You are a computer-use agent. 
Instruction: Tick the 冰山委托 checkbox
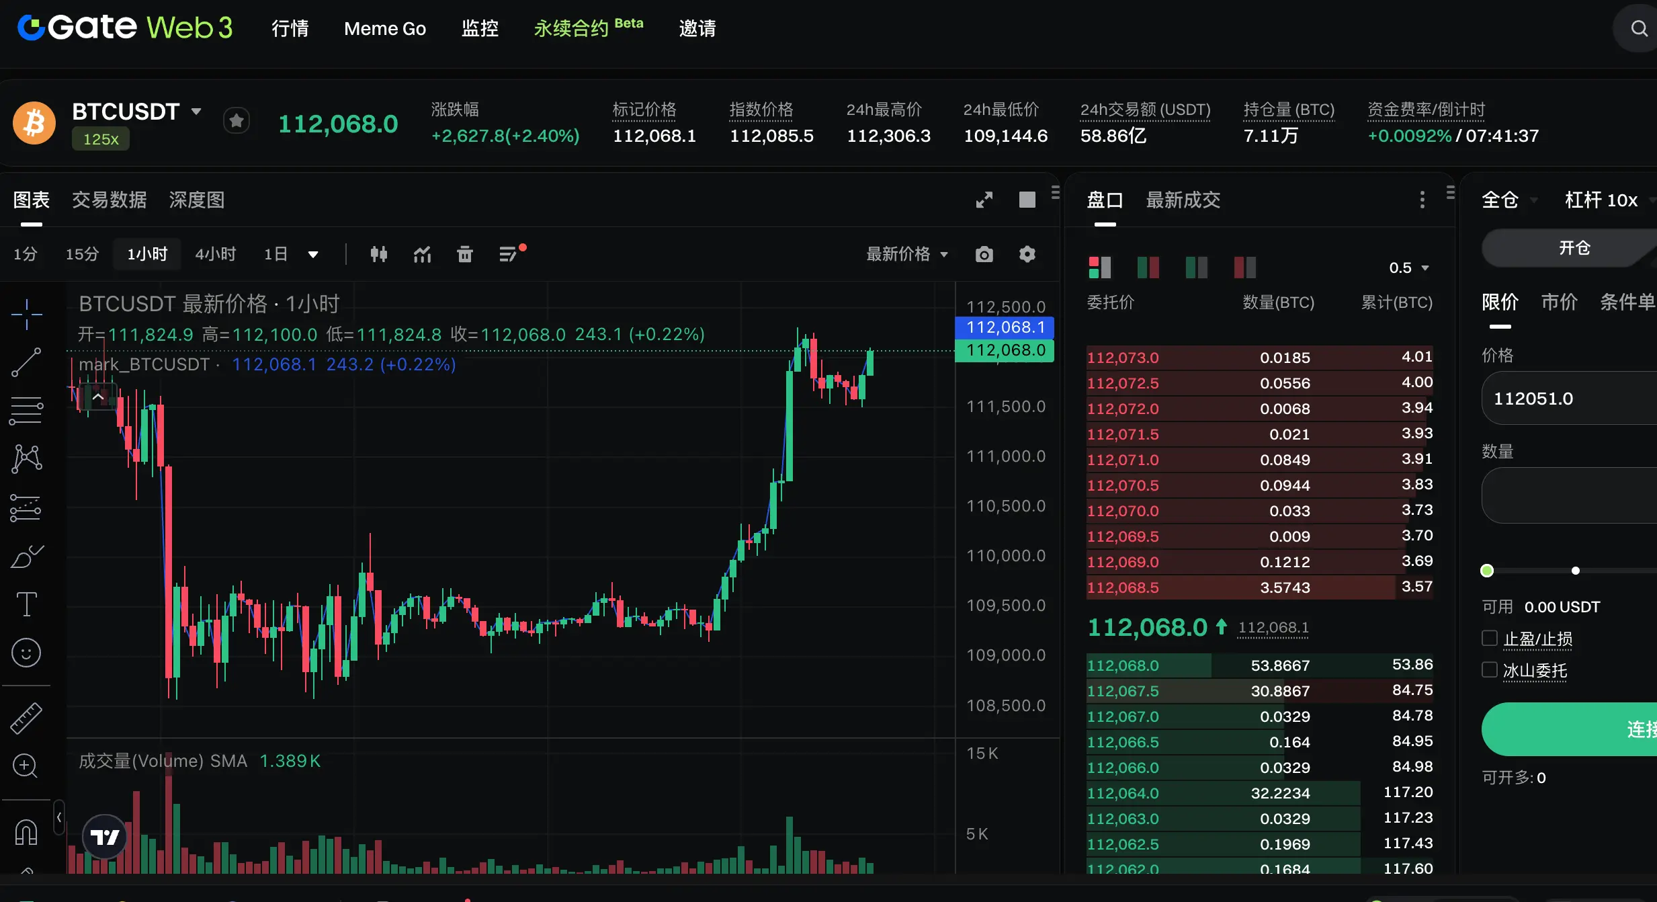(1490, 670)
